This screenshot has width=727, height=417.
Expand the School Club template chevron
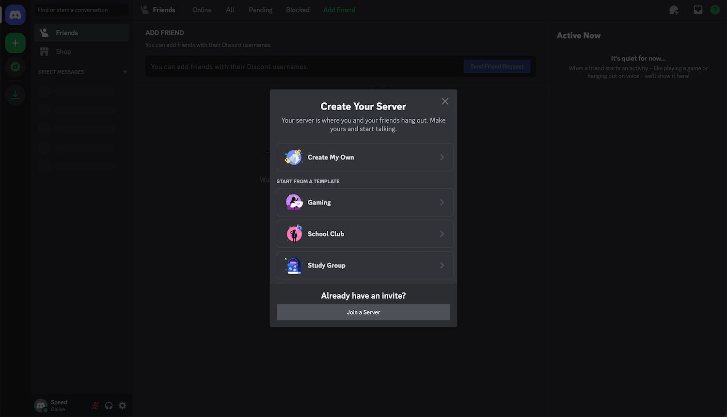[442, 234]
